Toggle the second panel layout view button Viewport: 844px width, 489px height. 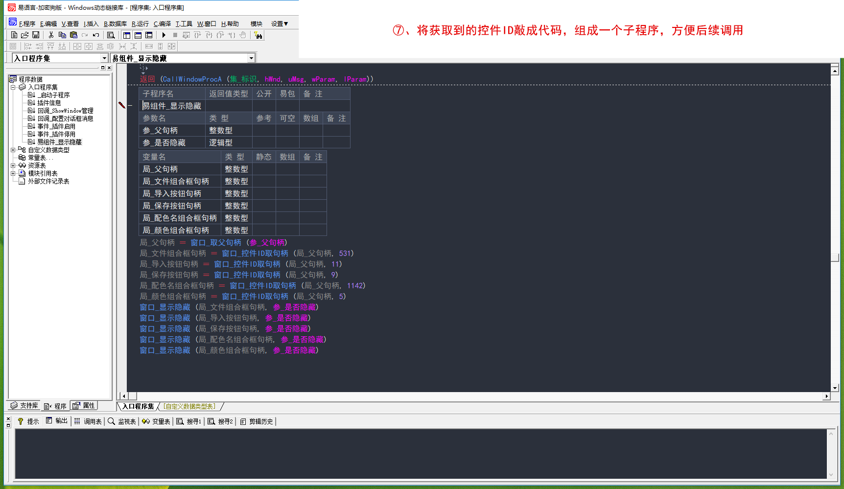(x=138, y=35)
